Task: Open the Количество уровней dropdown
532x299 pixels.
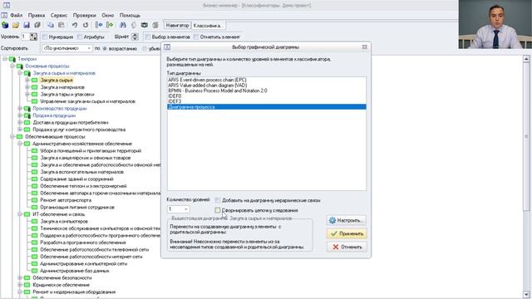Action: tap(178, 209)
